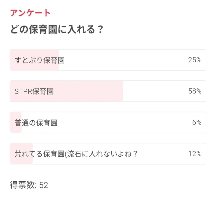
Task: Click the pink fill of the 25% bar
Action: point(34,67)
